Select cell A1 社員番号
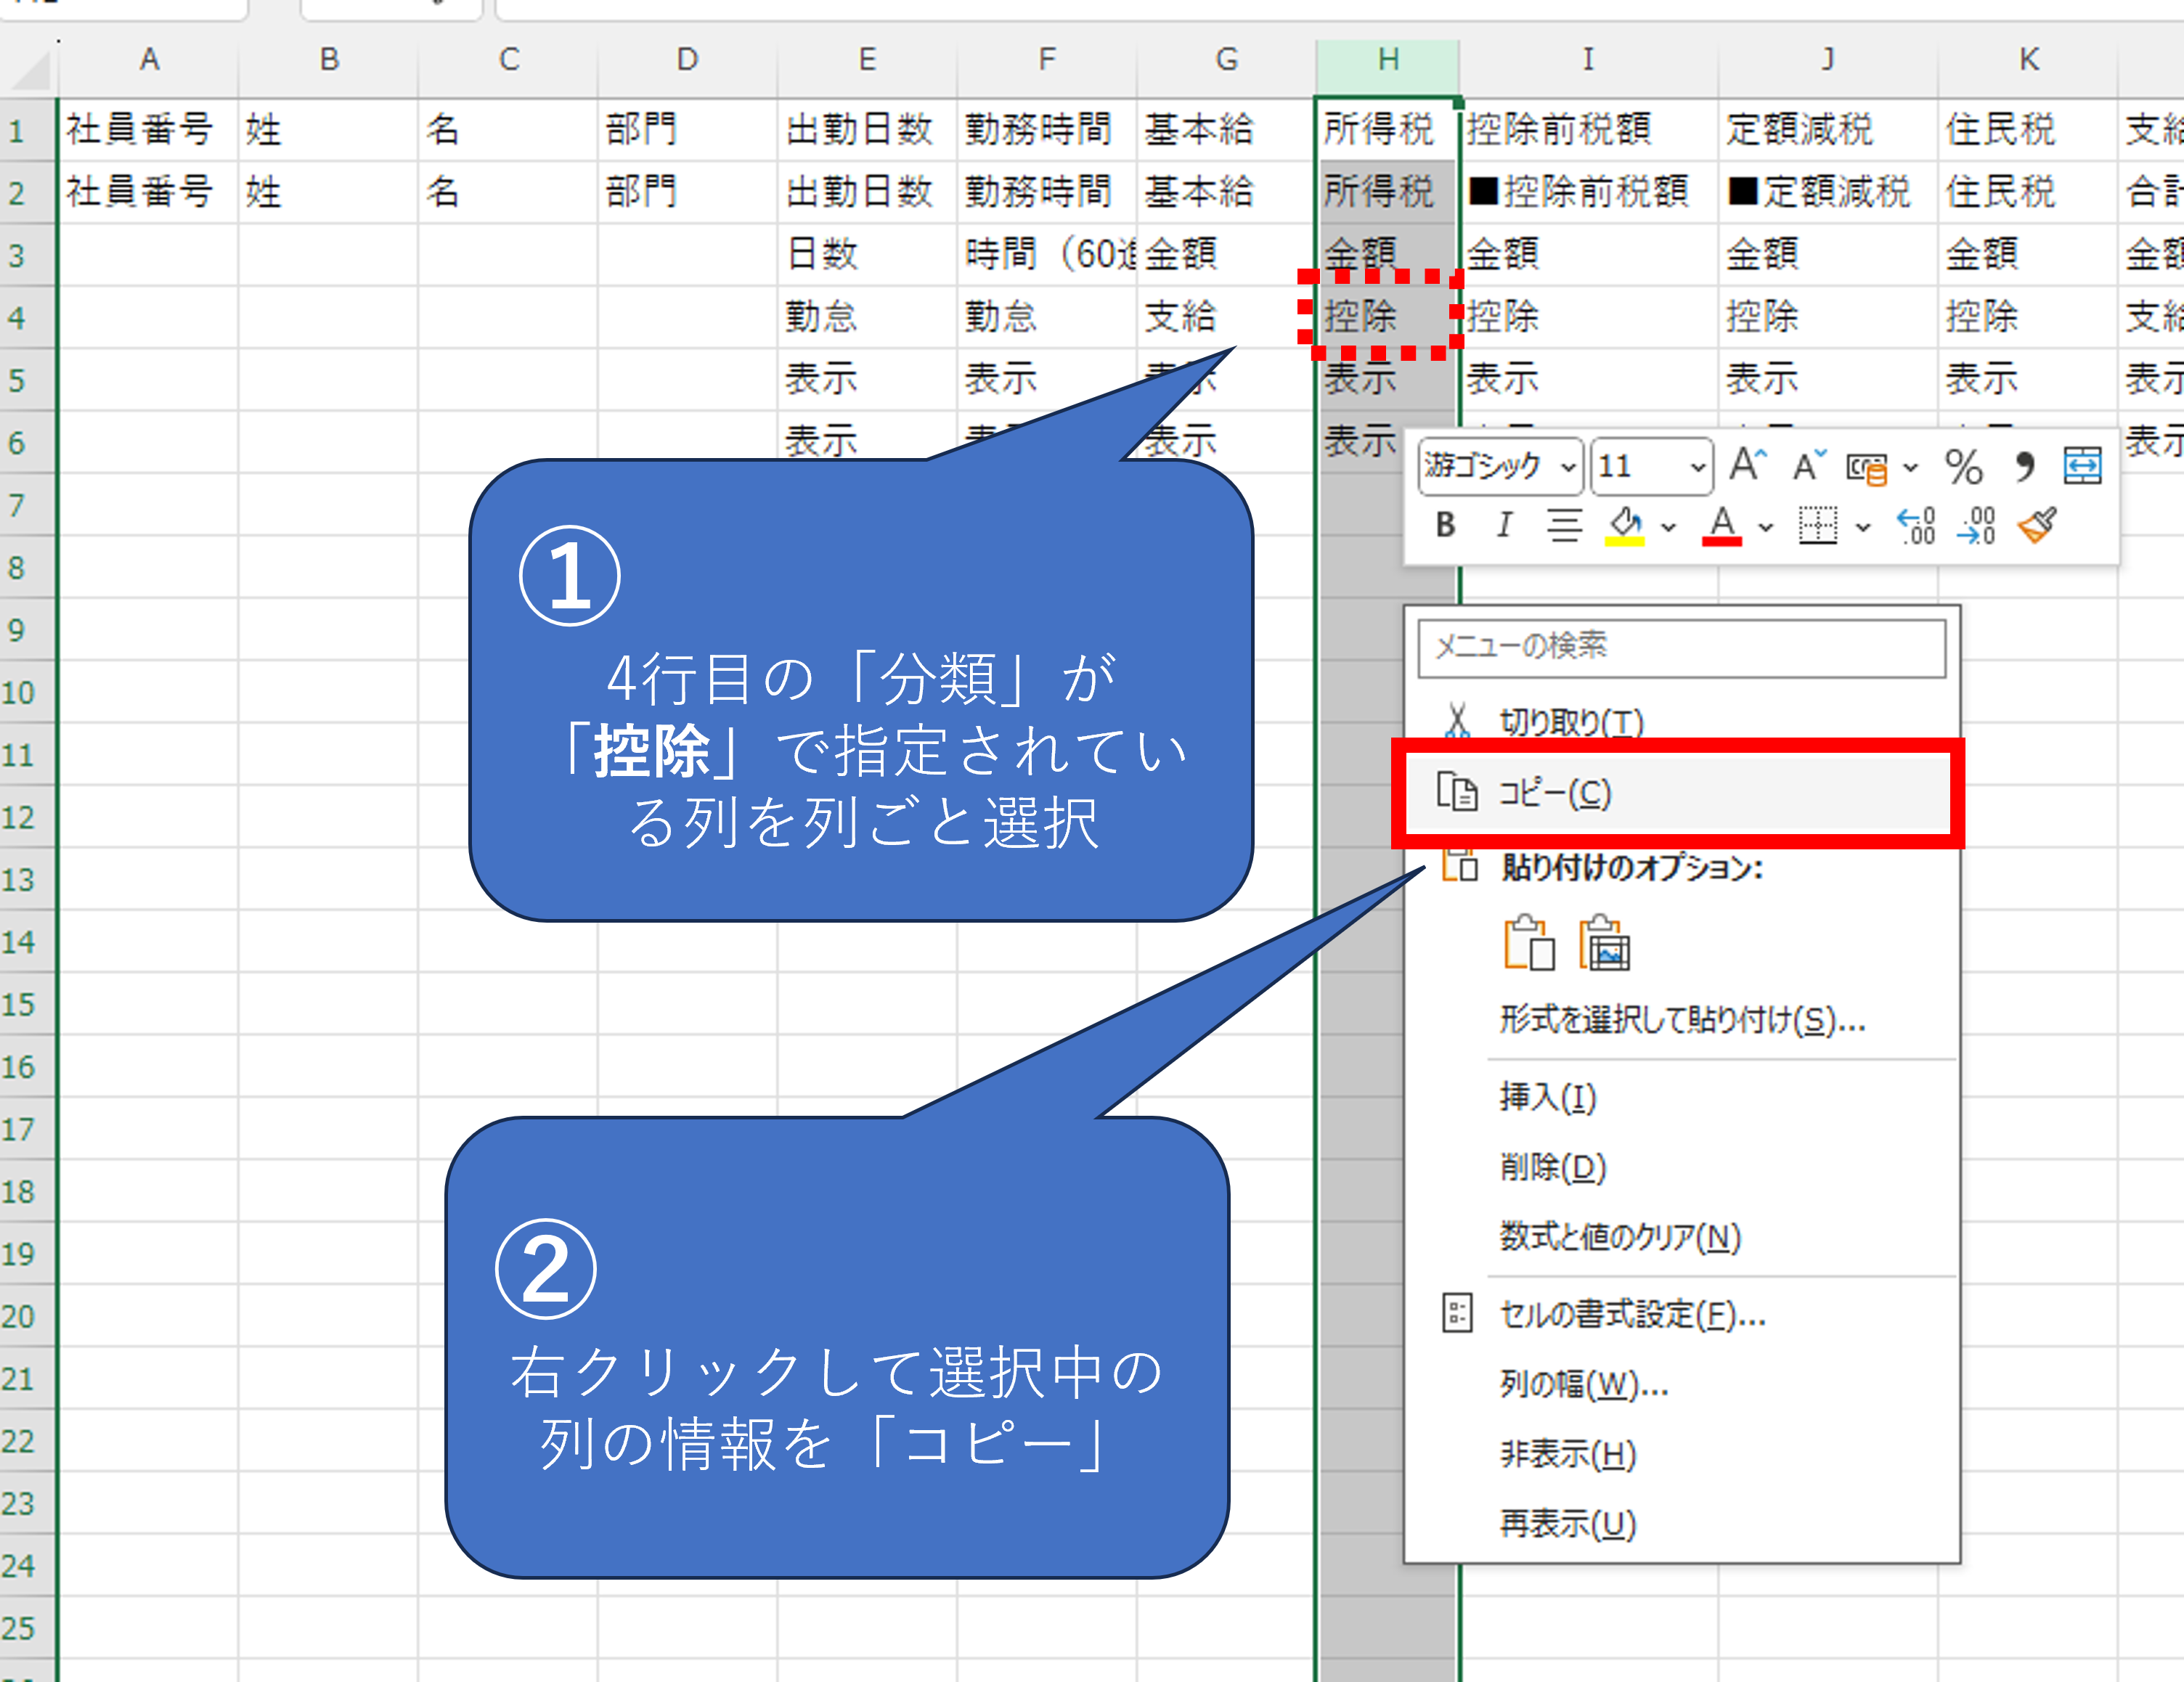The height and width of the screenshot is (1682, 2184). [148, 130]
